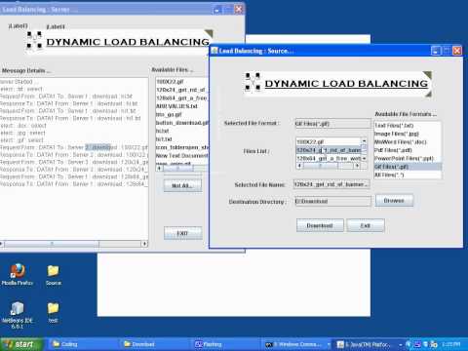Select button_download.gif in the Server Available Files list
This screenshot has width=468, height=351.
tap(182, 123)
